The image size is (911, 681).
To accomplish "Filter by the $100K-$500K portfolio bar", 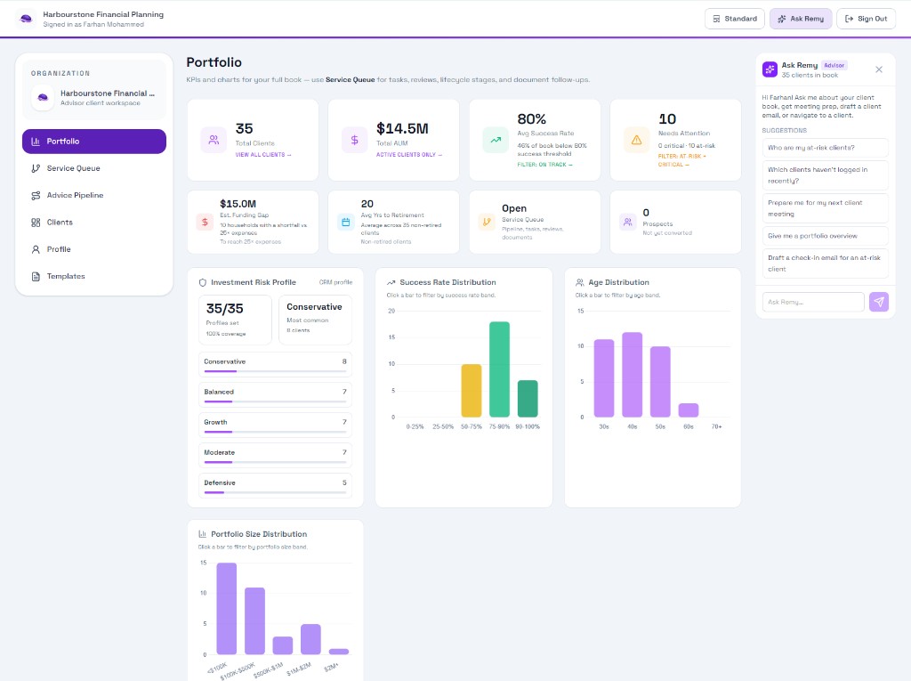I will pyautogui.click(x=254, y=621).
